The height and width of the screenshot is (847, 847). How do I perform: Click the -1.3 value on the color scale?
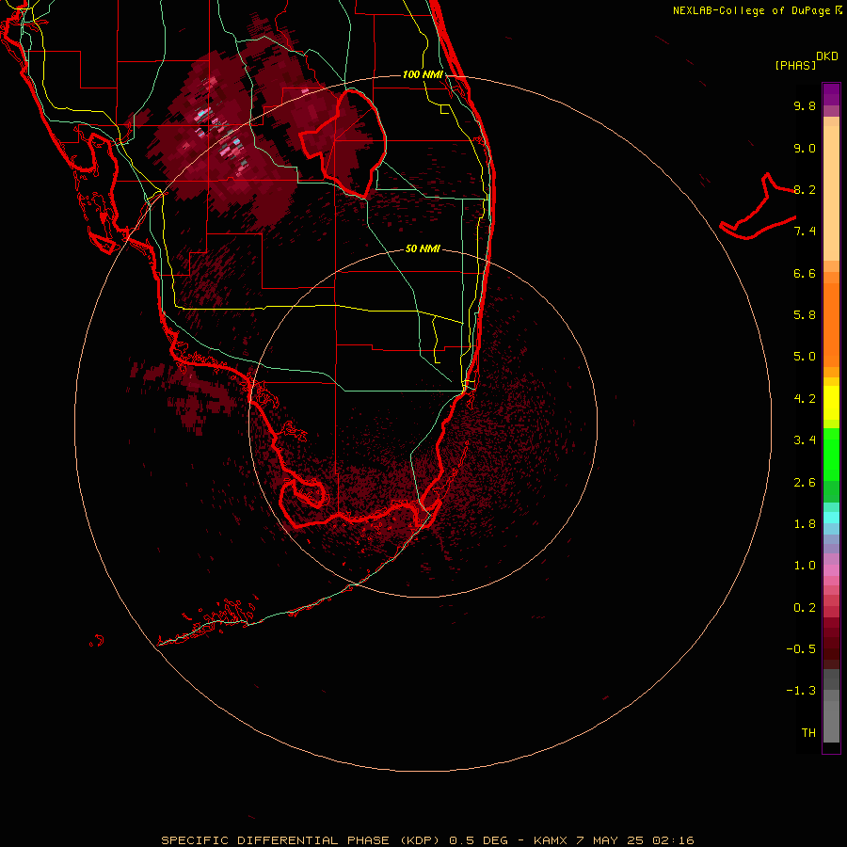click(801, 691)
